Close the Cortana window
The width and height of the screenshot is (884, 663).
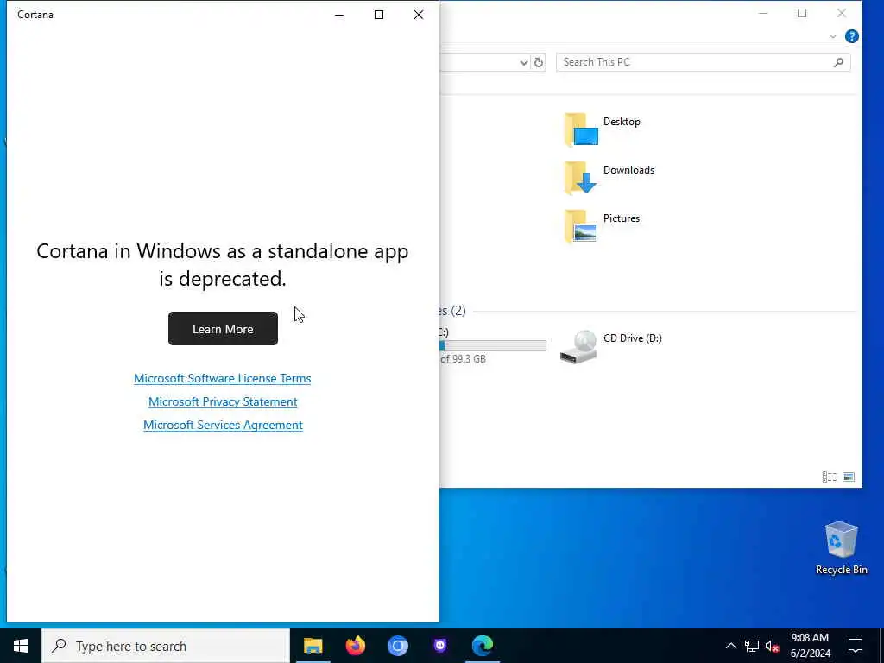[419, 15]
